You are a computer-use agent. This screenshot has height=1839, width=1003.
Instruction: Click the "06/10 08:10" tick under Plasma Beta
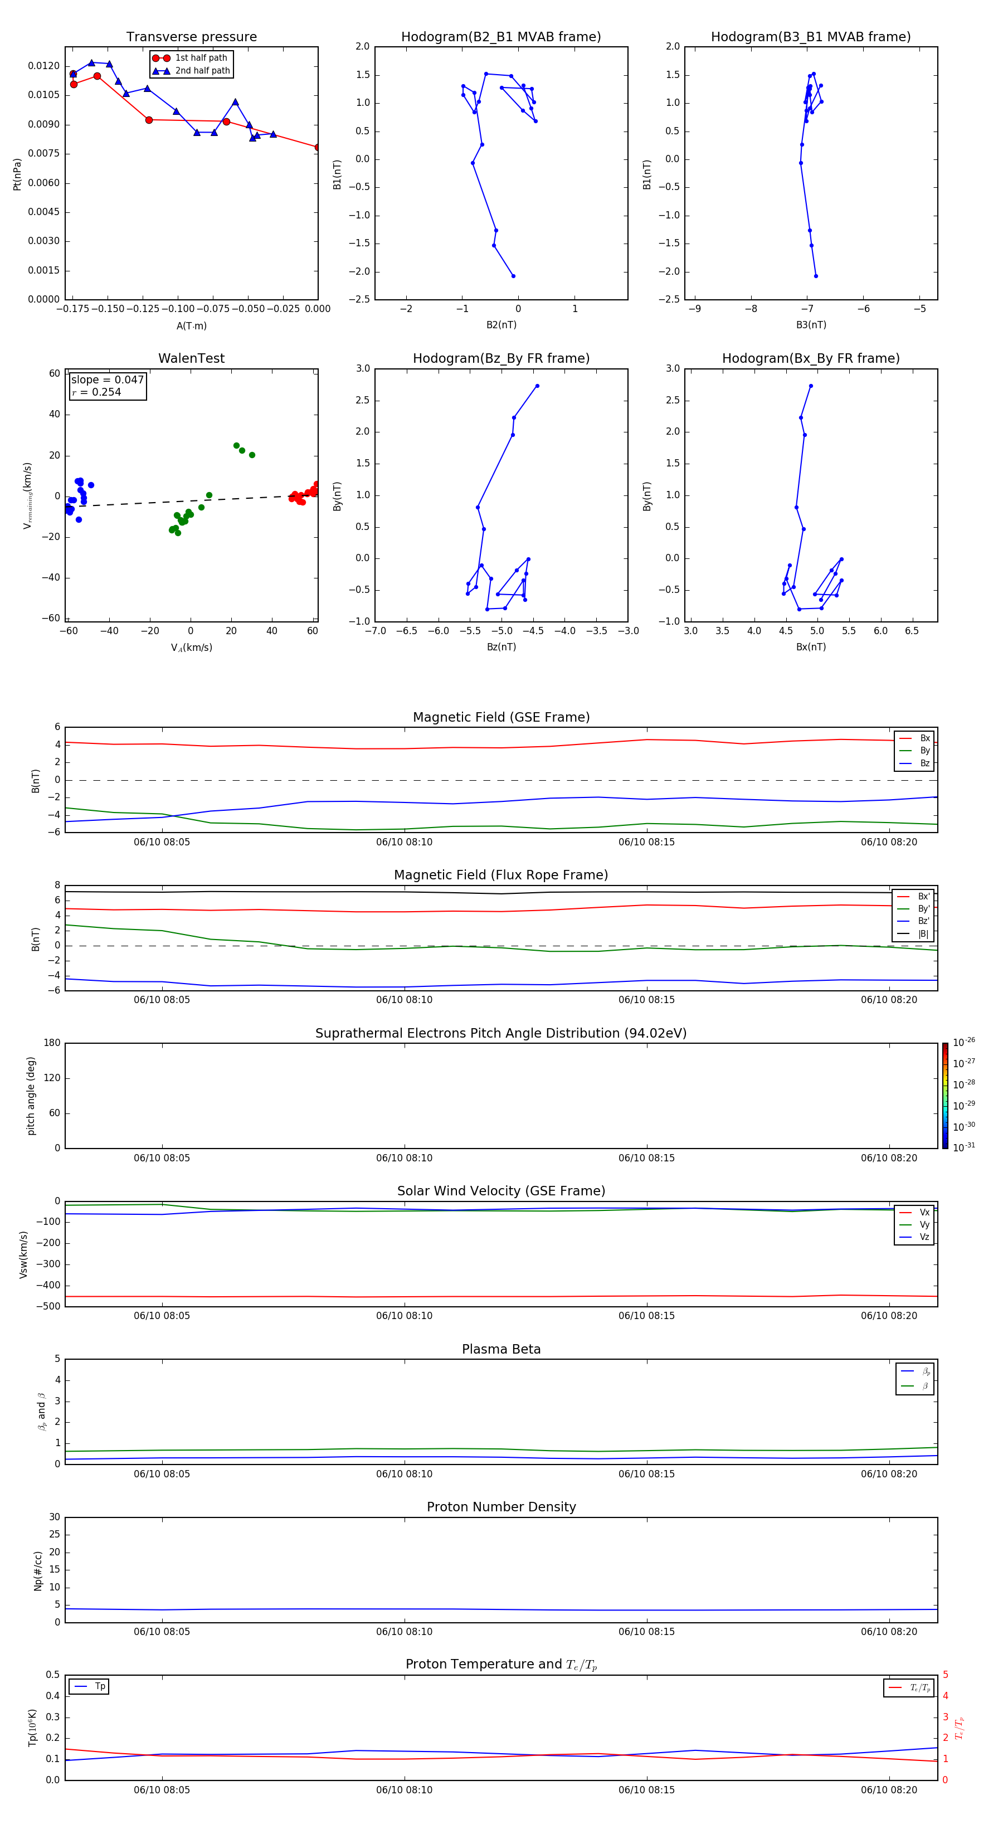[x=404, y=1474]
